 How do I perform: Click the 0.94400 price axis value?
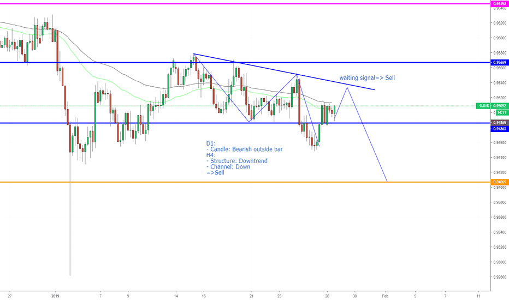point(500,157)
